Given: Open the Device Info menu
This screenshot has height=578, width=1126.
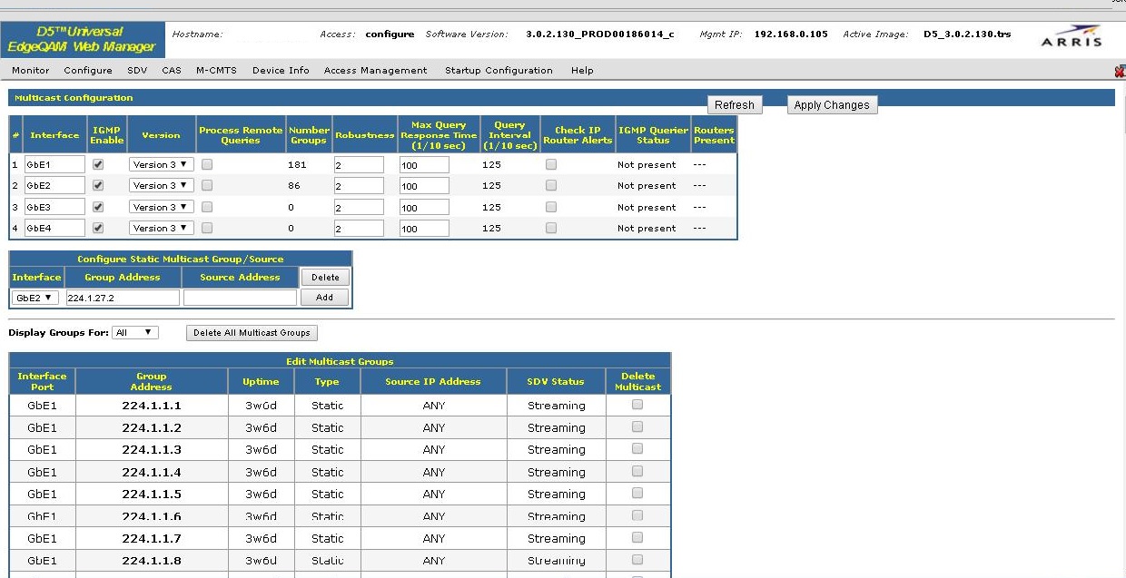Looking at the screenshot, I should 281,71.
